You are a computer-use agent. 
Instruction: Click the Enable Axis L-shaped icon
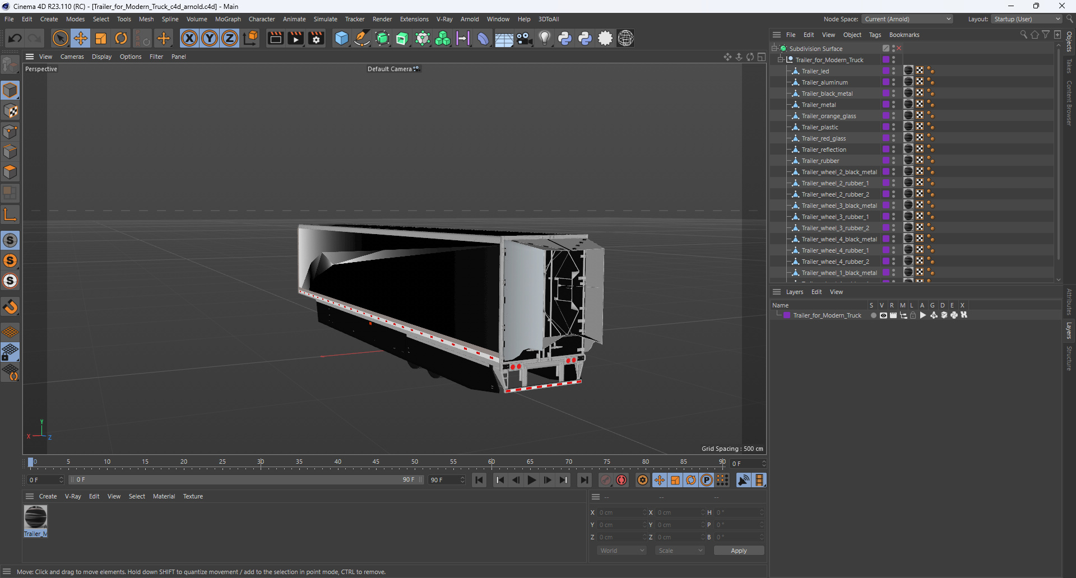pos(10,215)
